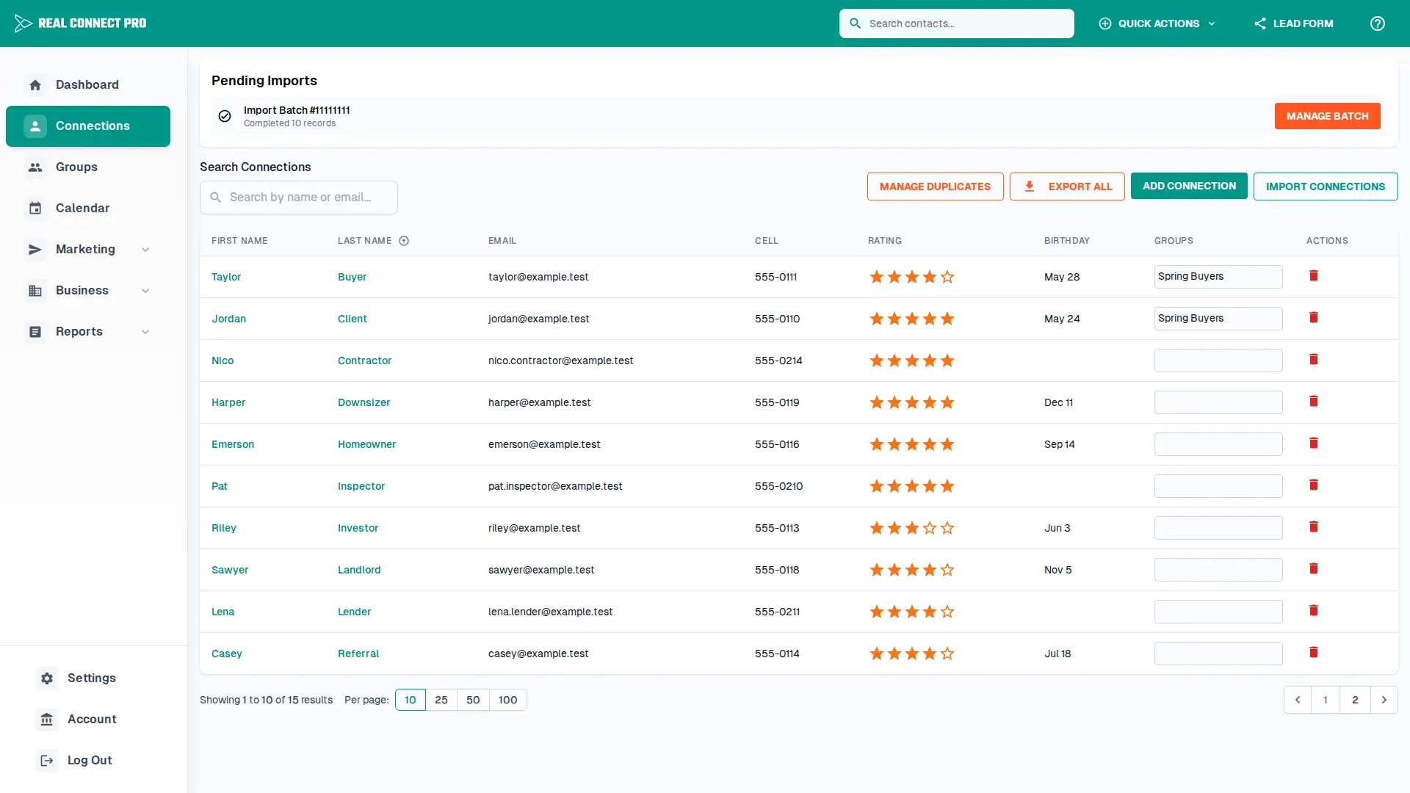
Task: Go to the previous results page arrow
Action: coord(1298,700)
